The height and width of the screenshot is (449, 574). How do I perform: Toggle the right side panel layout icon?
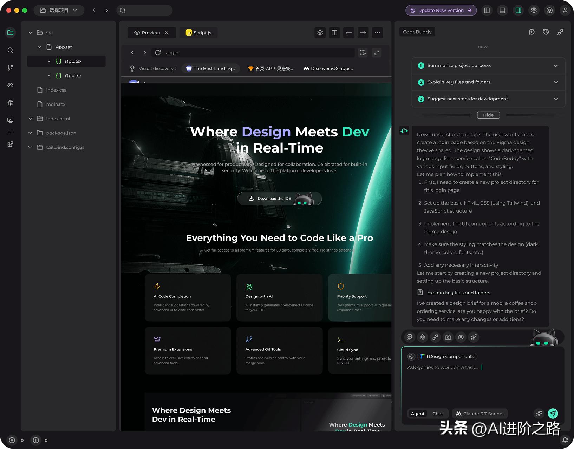pos(518,11)
